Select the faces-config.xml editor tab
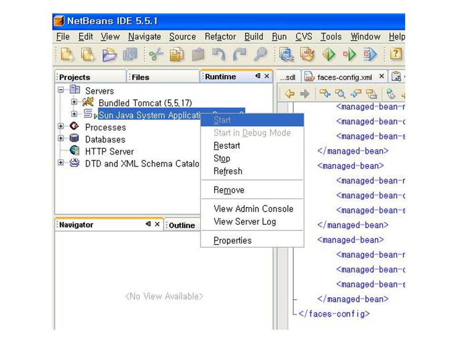 coord(345,77)
